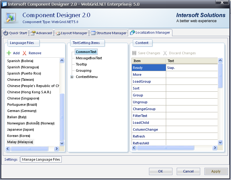The width and height of the screenshot is (231, 180).
Task: Click Discard Changes in Content panel
Action: pyautogui.click(x=182, y=53)
